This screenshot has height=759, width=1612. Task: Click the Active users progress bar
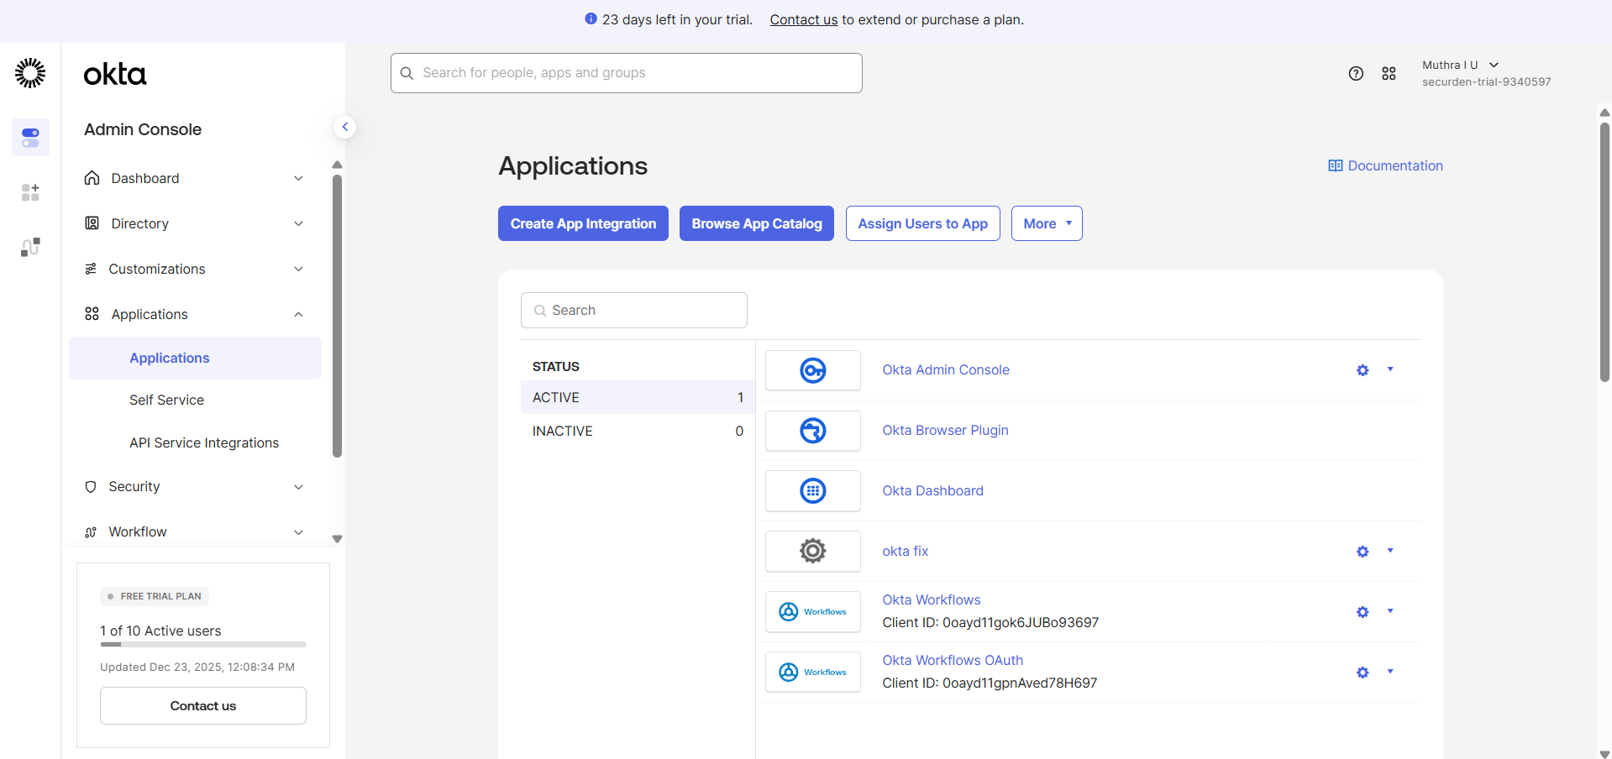(202, 645)
